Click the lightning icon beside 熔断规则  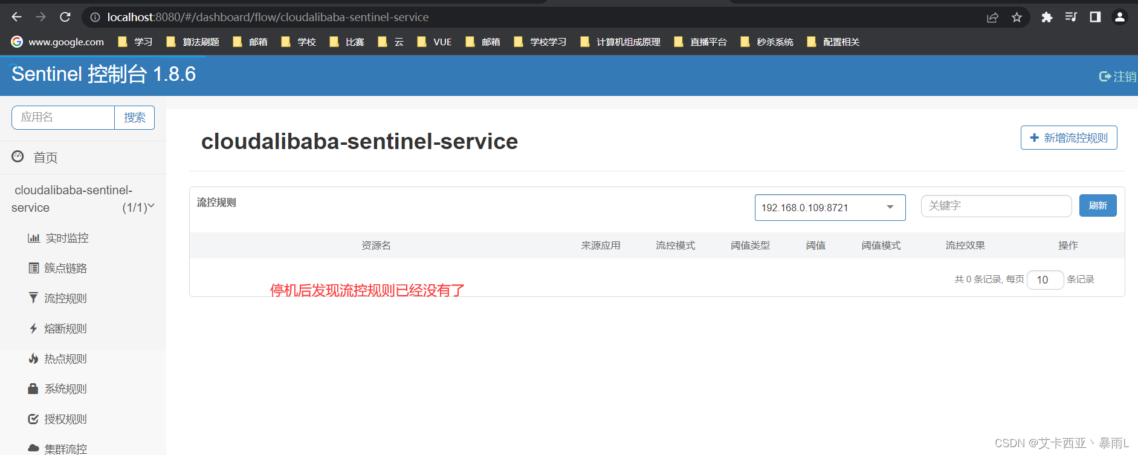tap(33, 328)
